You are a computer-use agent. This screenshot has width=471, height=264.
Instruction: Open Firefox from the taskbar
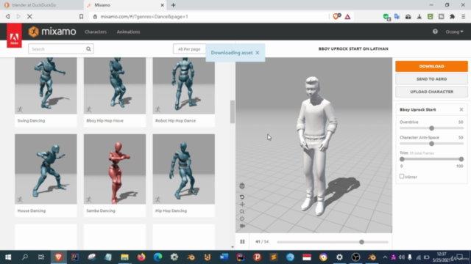point(141,257)
